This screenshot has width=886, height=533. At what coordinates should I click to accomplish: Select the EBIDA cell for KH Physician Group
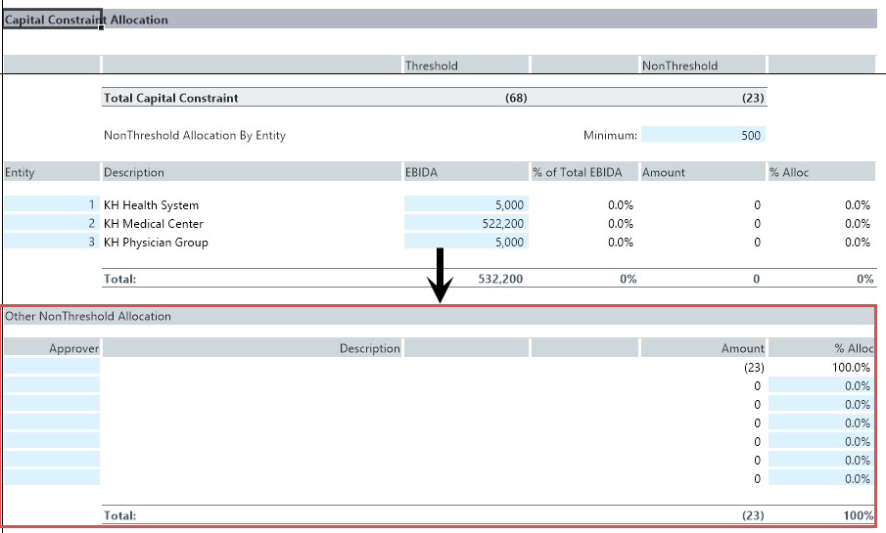click(x=465, y=243)
